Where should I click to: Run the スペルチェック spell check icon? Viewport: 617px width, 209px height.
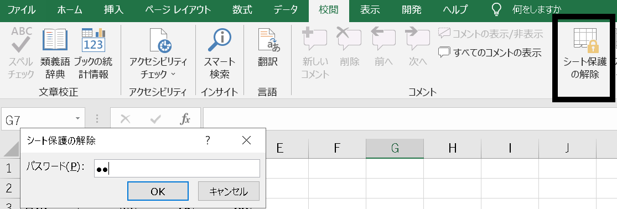click(21, 53)
